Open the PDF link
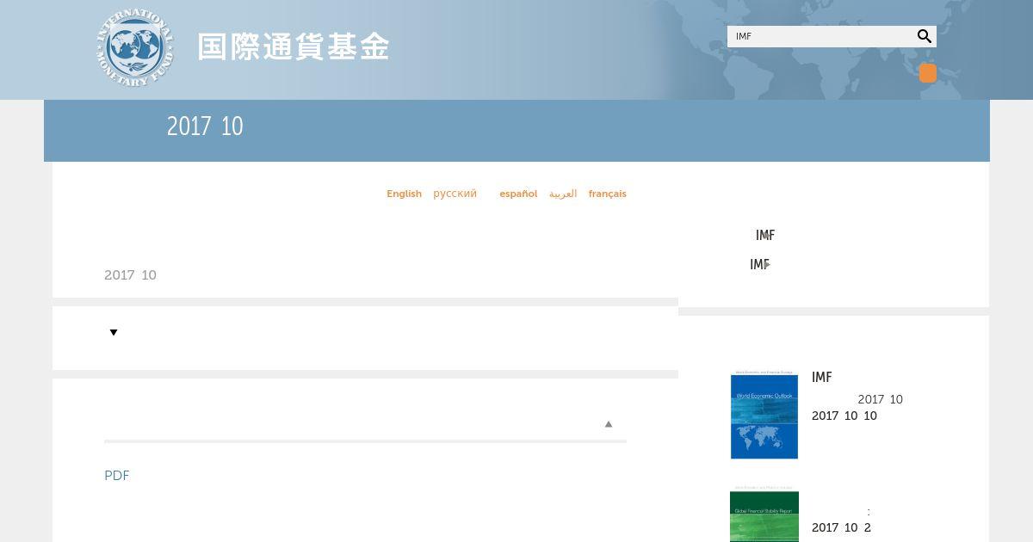Viewport: 1033px width, 542px height. tap(116, 476)
